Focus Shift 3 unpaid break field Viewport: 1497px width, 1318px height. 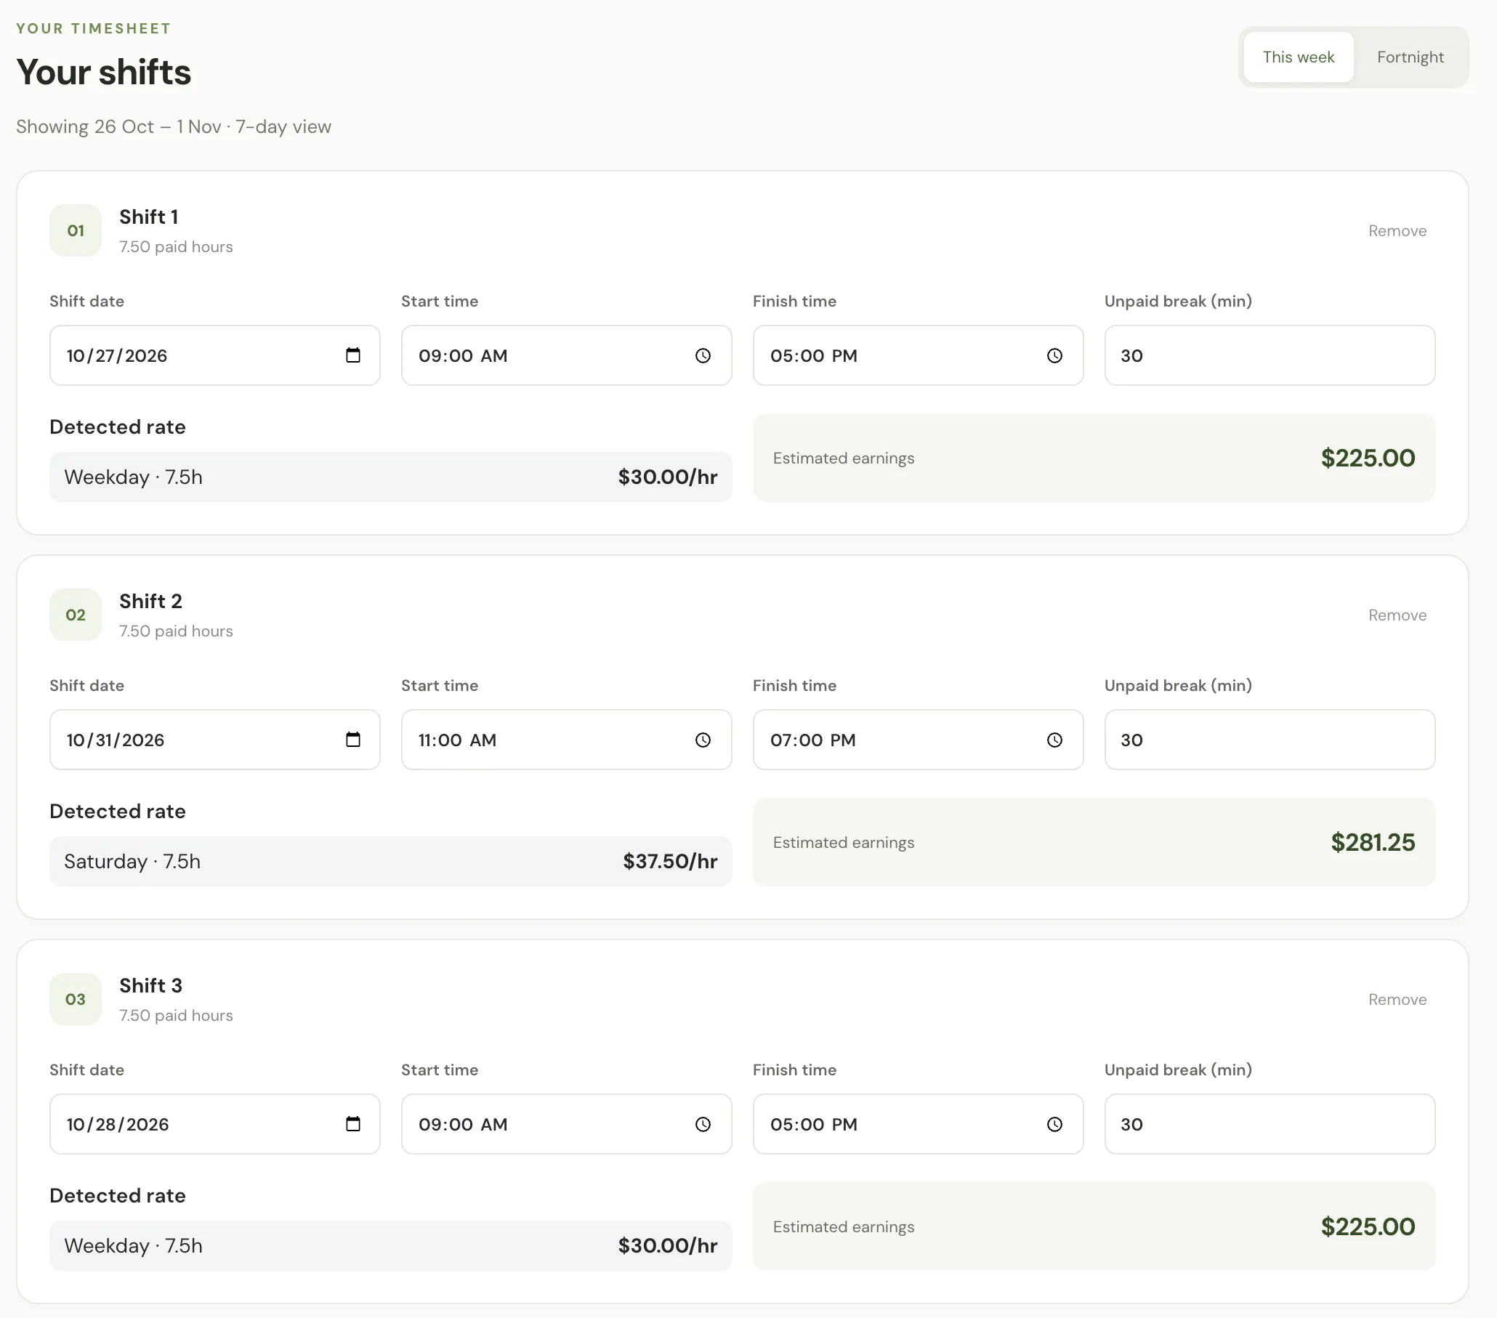[1270, 1124]
